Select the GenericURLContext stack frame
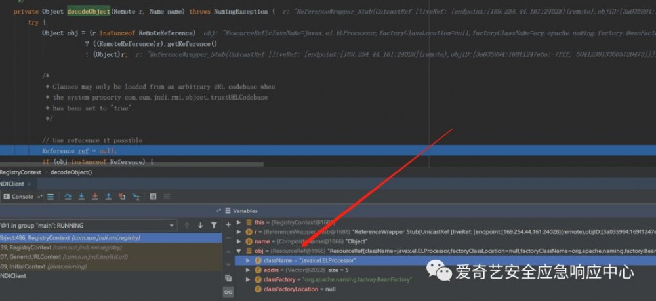This screenshot has width=656, height=301. coord(111,256)
